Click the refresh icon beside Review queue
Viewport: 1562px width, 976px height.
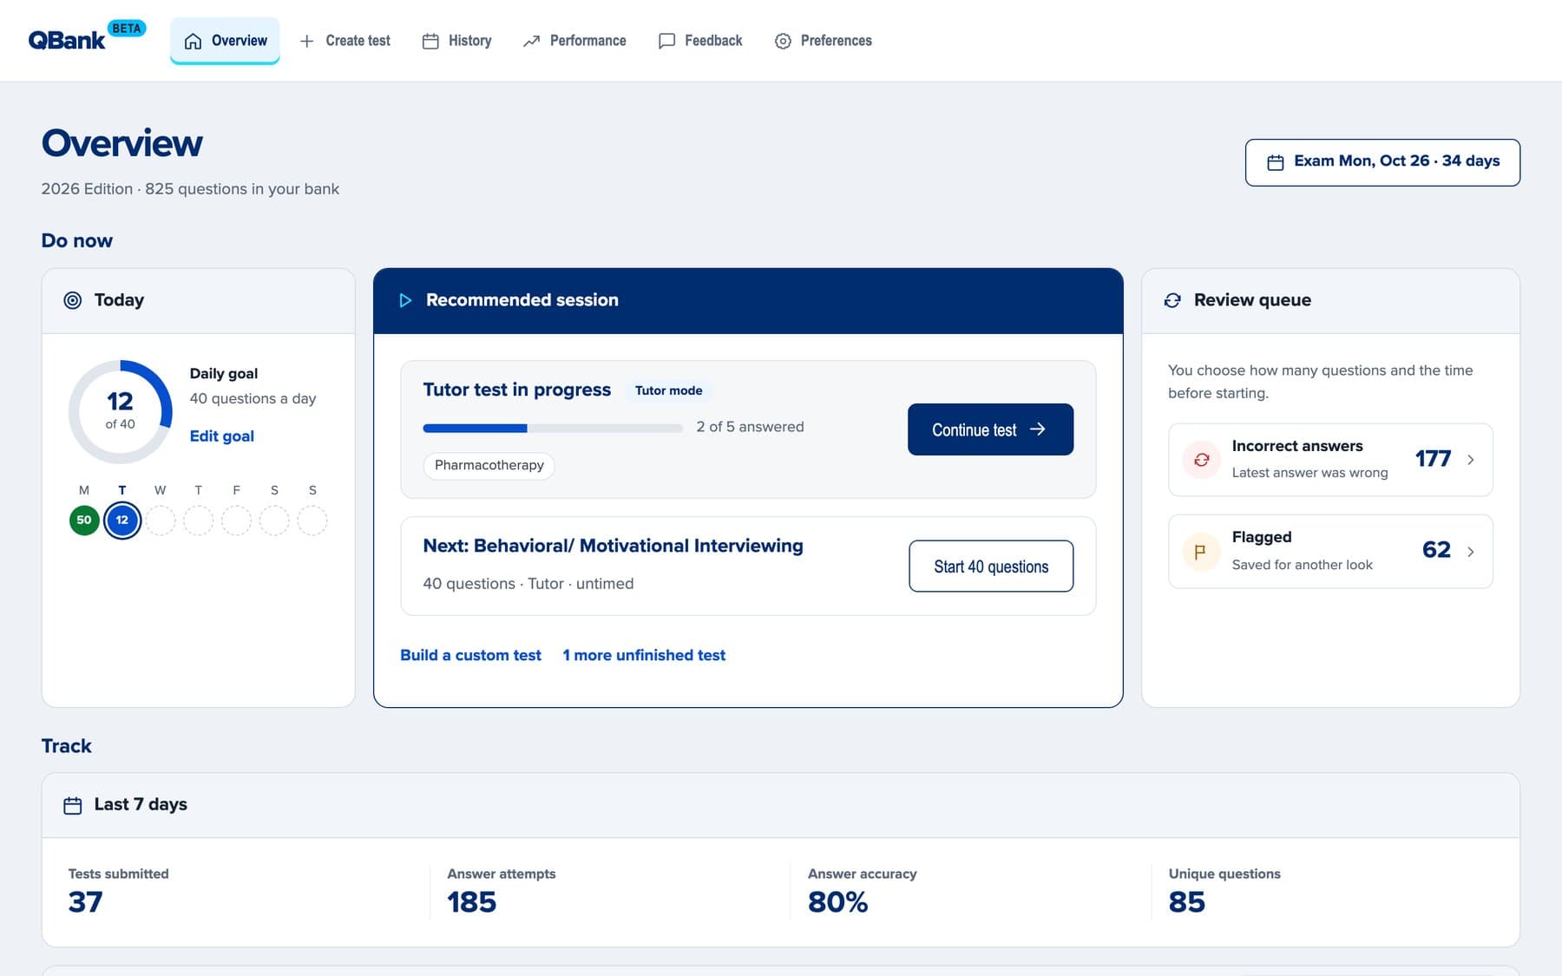[1172, 300]
